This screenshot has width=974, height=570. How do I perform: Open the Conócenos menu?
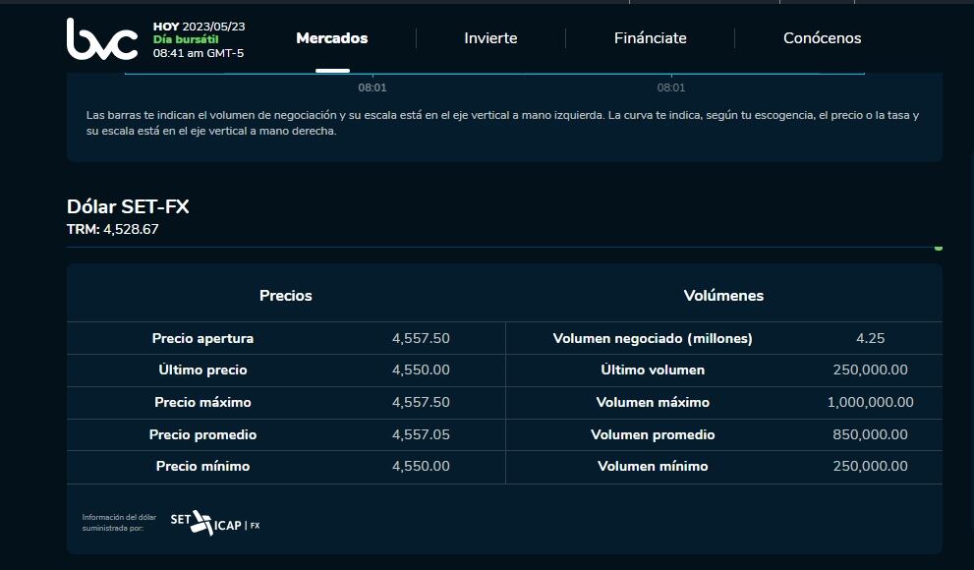(822, 38)
